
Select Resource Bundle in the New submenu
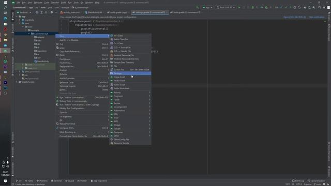[130, 143]
